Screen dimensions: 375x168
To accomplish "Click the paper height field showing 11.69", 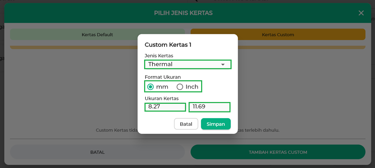I will click(x=209, y=107).
